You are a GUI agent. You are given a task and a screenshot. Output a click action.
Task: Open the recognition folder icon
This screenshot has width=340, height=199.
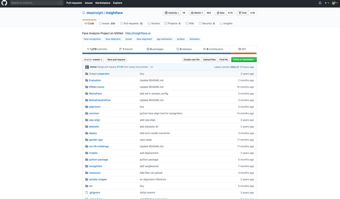click(x=87, y=166)
